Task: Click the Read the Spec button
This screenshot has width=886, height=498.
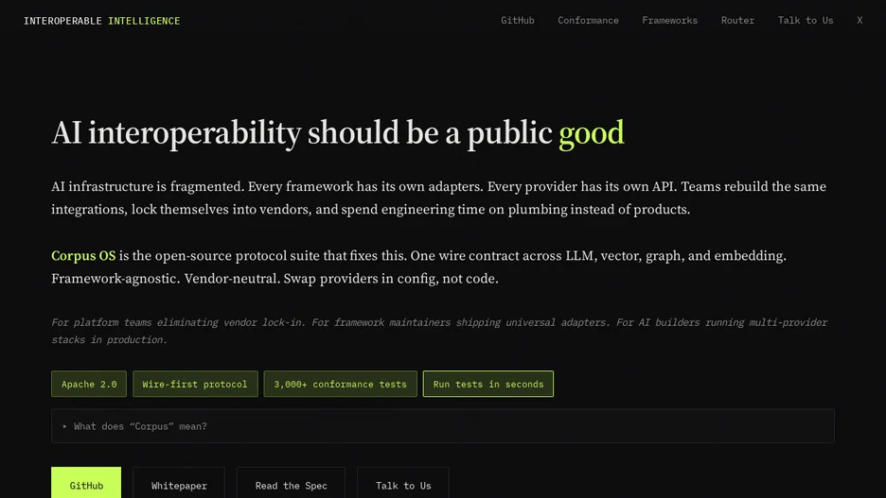Action: [291, 484]
